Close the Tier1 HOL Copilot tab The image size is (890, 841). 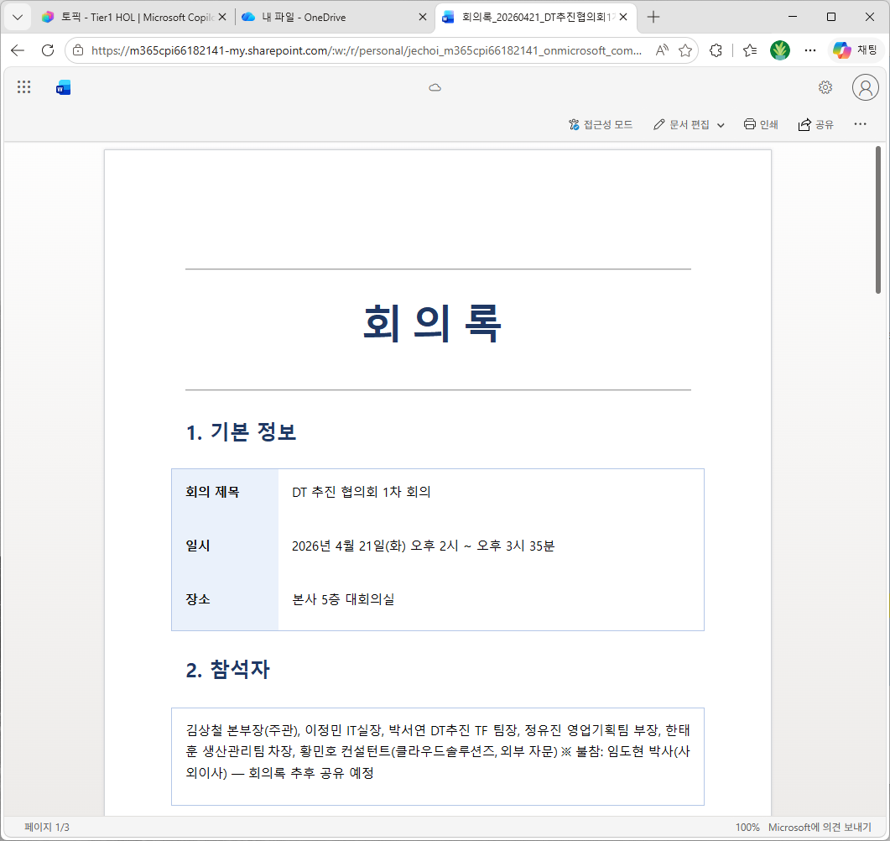coord(222,17)
